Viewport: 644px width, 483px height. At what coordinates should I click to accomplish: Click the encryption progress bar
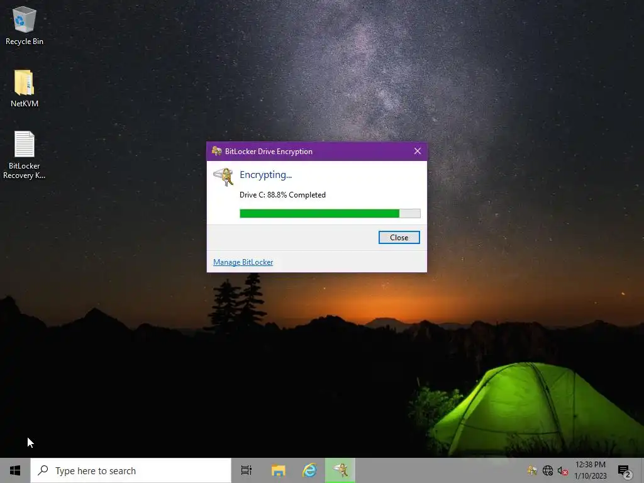(x=330, y=213)
